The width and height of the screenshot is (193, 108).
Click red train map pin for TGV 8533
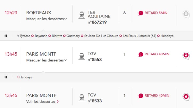point(186,97)
